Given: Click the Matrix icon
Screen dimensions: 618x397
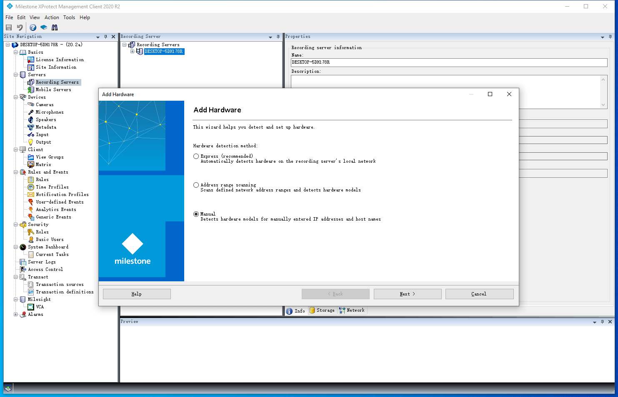Looking at the screenshot, I should (x=31, y=165).
